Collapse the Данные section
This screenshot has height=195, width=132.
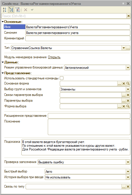coord(3,62)
